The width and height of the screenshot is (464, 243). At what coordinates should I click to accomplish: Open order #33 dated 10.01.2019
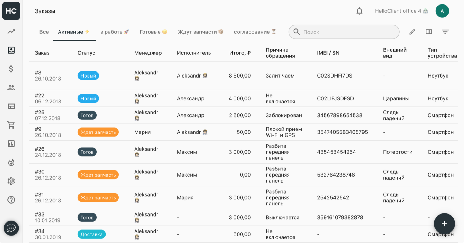(48, 217)
